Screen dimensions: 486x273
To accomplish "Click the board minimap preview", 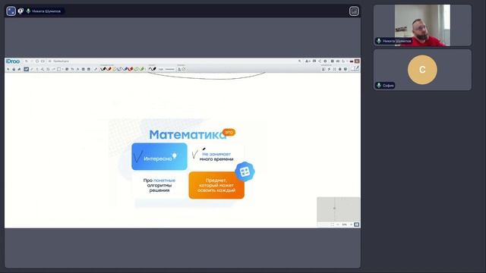I will [339, 209].
